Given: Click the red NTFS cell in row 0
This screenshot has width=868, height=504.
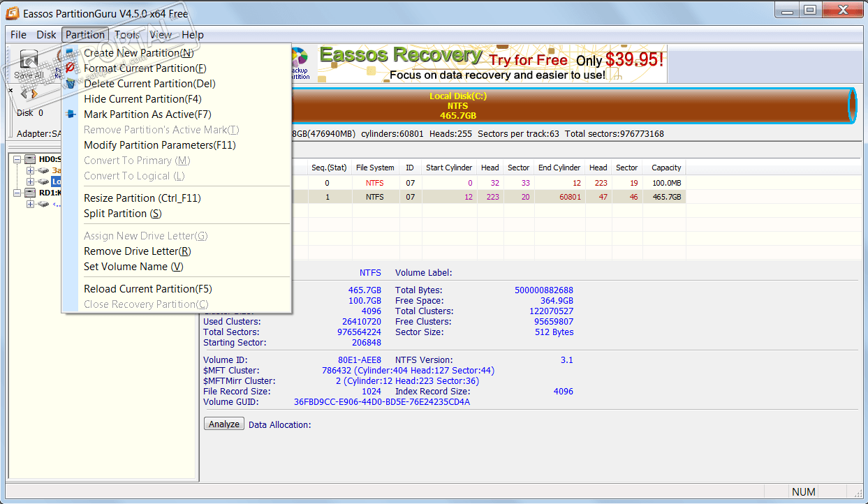Looking at the screenshot, I should (x=375, y=183).
